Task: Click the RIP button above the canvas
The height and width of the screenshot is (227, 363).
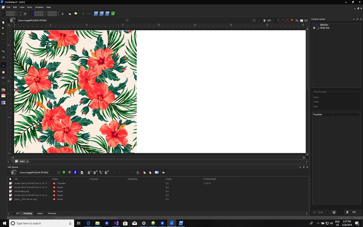Action: pos(268,21)
